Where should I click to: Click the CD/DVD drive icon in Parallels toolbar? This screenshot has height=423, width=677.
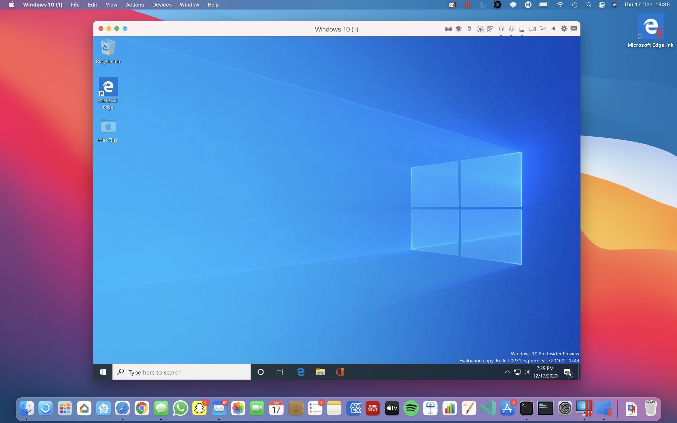pos(480,29)
